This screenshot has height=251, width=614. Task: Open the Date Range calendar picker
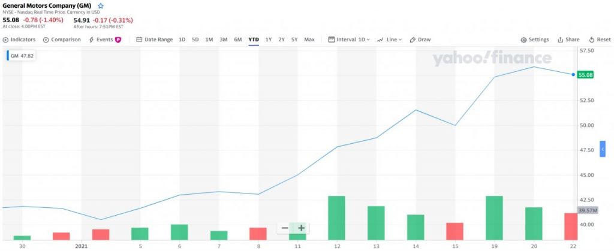(155, 40)
